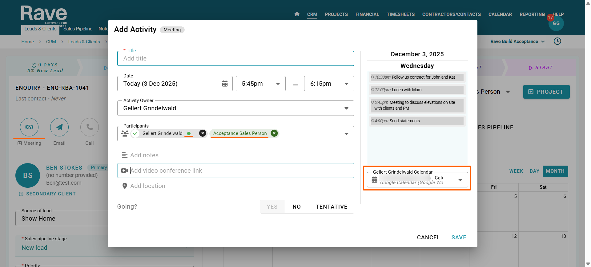This screenshot has width=591, height=267.
Task: Set Going response to No
Action: 297,207
